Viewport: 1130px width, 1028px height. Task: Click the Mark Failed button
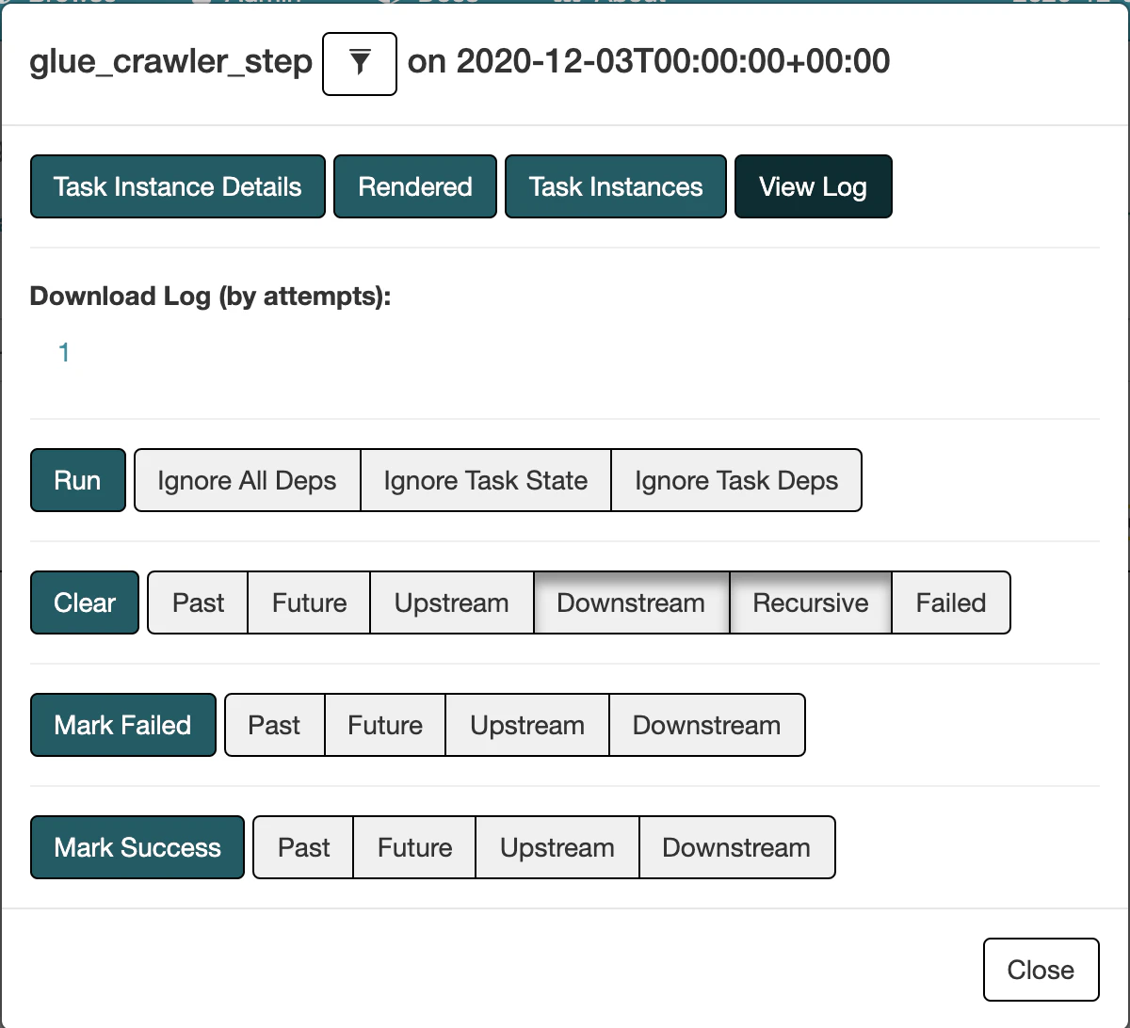pos(123,725)
